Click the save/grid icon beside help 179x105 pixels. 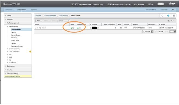[x=174, y=16]
